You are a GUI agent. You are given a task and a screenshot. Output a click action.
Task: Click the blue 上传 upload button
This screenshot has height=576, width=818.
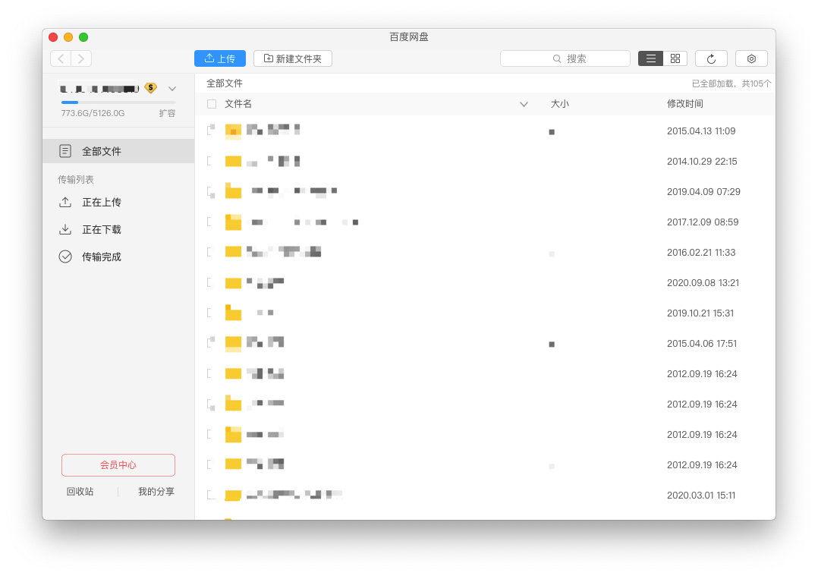219,58
